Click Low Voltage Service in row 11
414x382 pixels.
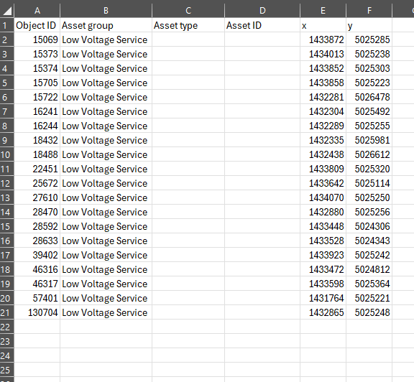106,169
